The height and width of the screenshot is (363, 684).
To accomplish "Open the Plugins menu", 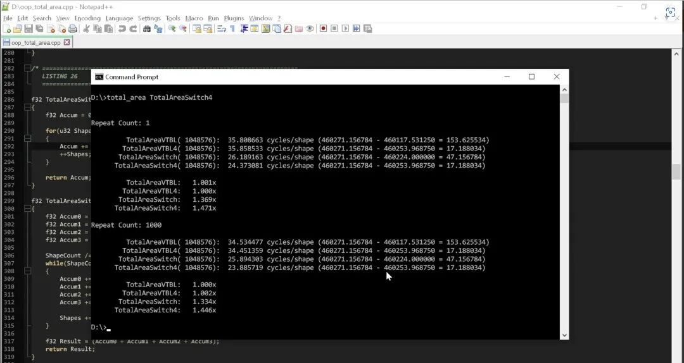I will (x=234, y=18).
